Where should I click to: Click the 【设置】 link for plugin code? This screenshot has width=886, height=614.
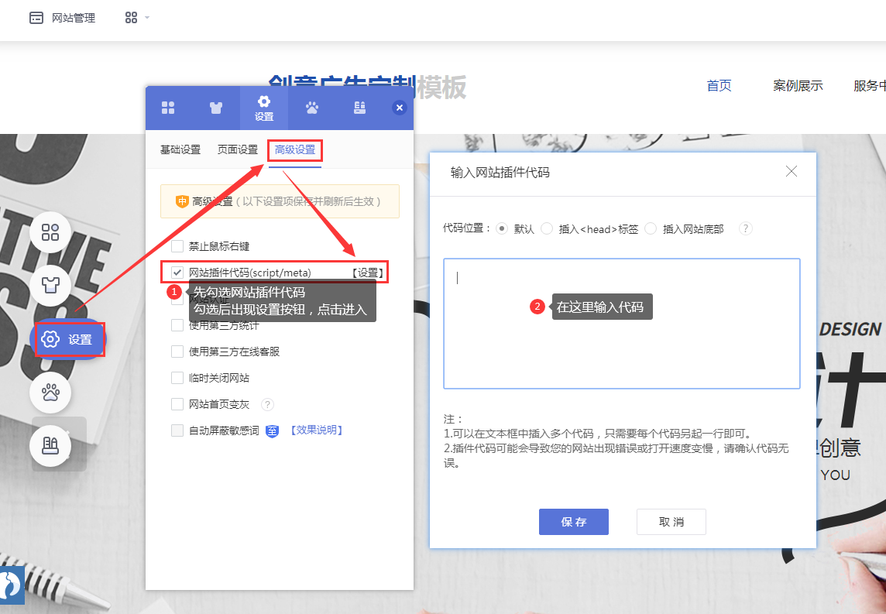pos(368,273)
